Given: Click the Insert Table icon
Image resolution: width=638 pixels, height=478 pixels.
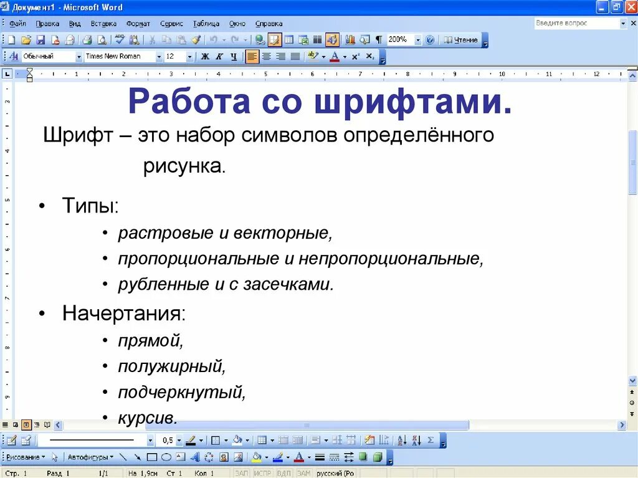Looking at the screenshot, I should (x=289, y=40).
